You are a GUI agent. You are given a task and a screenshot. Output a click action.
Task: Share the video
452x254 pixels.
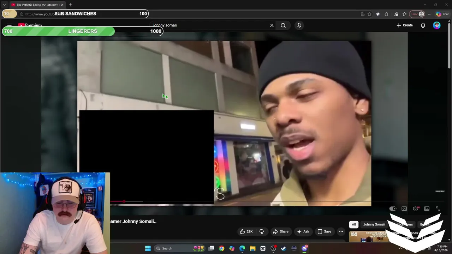point(281,231)
